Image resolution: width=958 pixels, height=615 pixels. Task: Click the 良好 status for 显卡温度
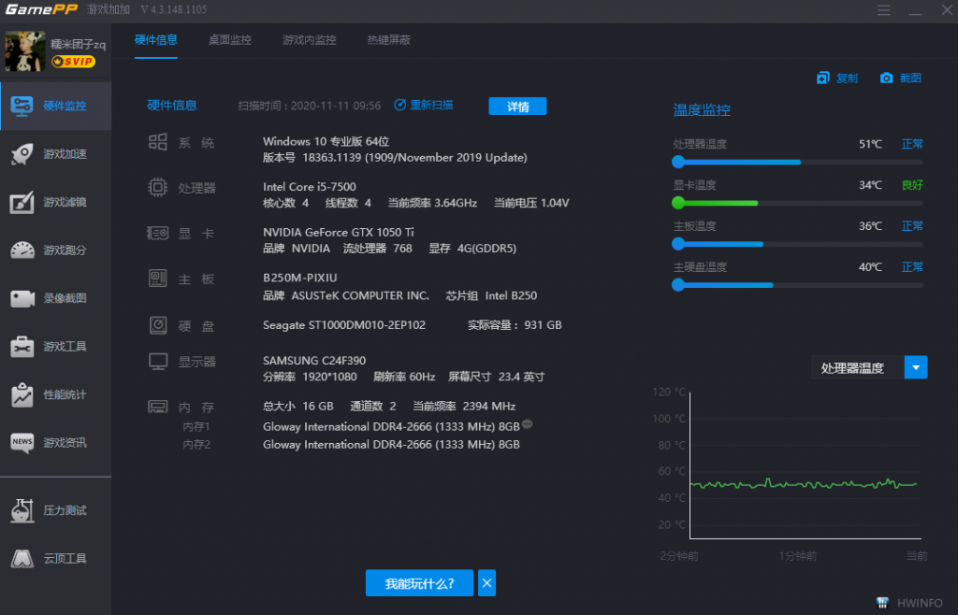pyautogui.click(x=912, y=185)
